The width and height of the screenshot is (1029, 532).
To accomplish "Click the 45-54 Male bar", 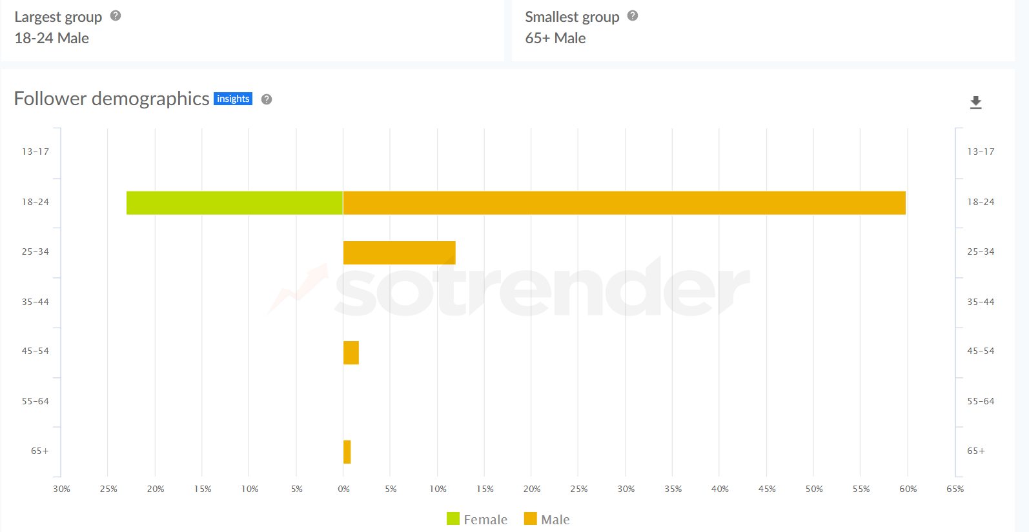I will click(x=351, y=353).
